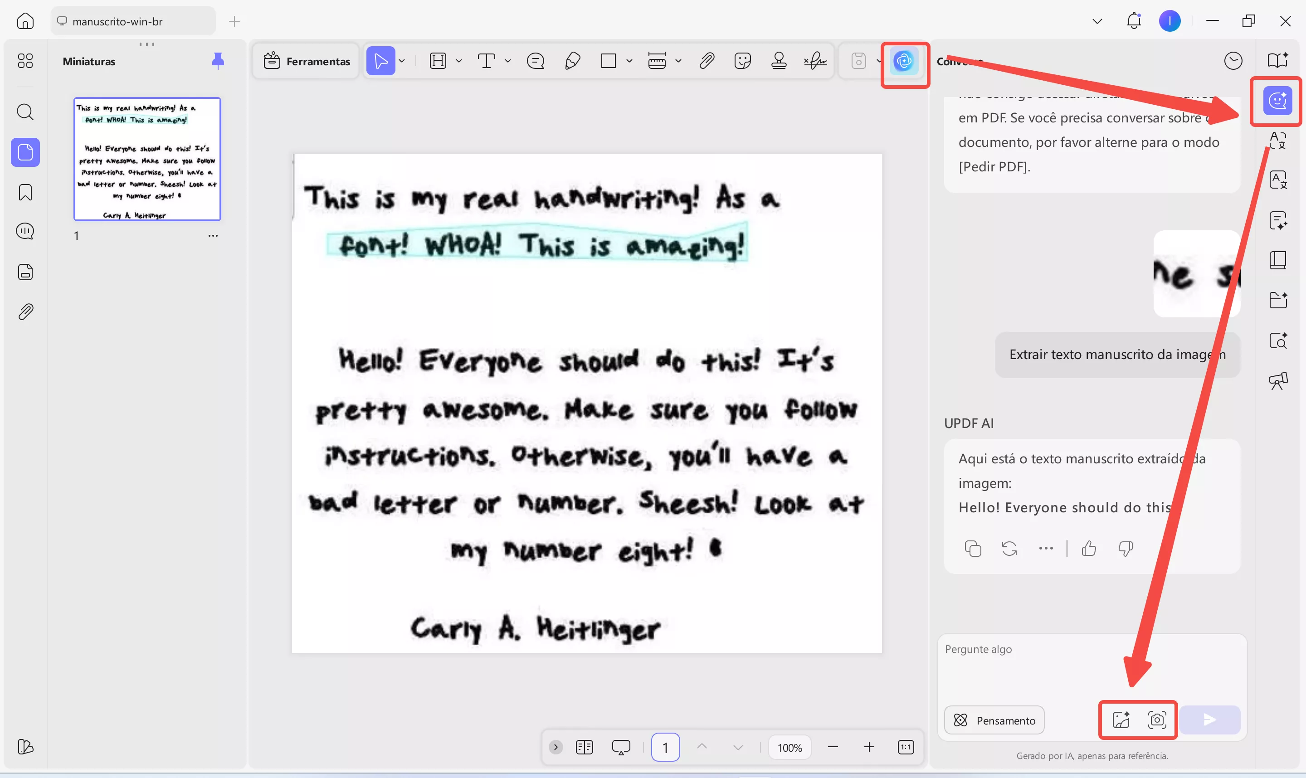Image resolution: width=1306 pixels, height=778 pixels.
Task: Open the stamp tool
Action: coord(779,61)
